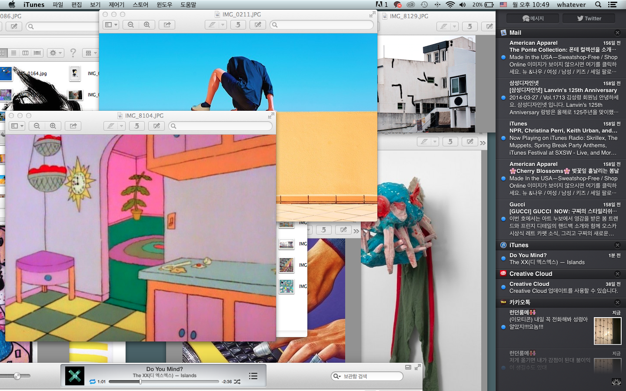
Task: Open the sidebar view dropdown in IMG_0211.JPG
Action: click(x=111, y=25)
